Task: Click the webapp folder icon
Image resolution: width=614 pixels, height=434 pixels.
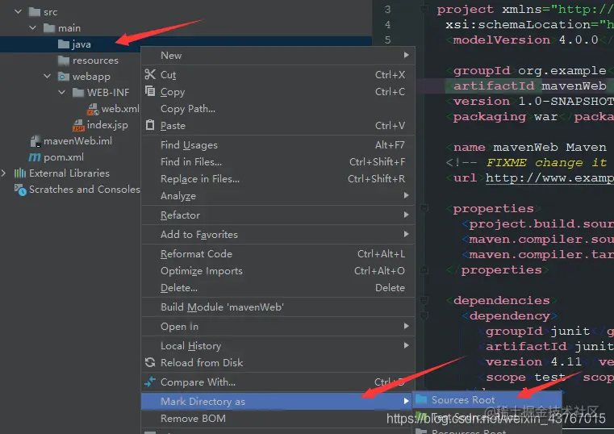Action: click(x=64, y=77)
